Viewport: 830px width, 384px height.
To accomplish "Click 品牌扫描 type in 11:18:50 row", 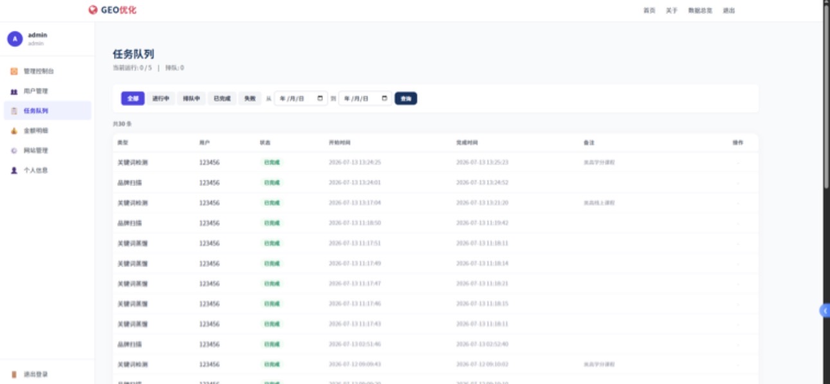I will (129, 223).
